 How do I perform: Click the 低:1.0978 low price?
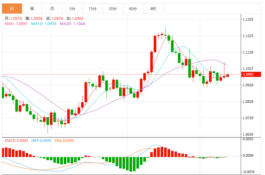(x=54, y=18)
